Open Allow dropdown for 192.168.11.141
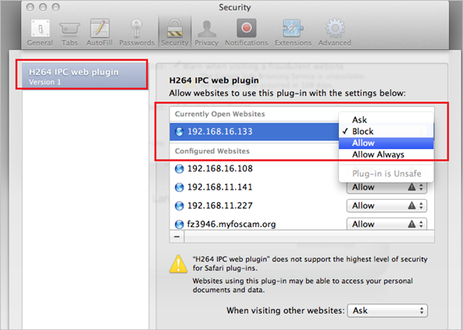 pos(386,187)
